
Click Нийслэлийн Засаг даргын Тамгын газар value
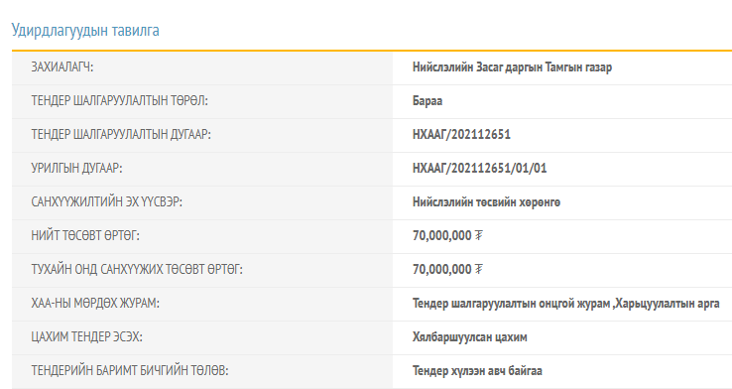[x=512, y=67]
